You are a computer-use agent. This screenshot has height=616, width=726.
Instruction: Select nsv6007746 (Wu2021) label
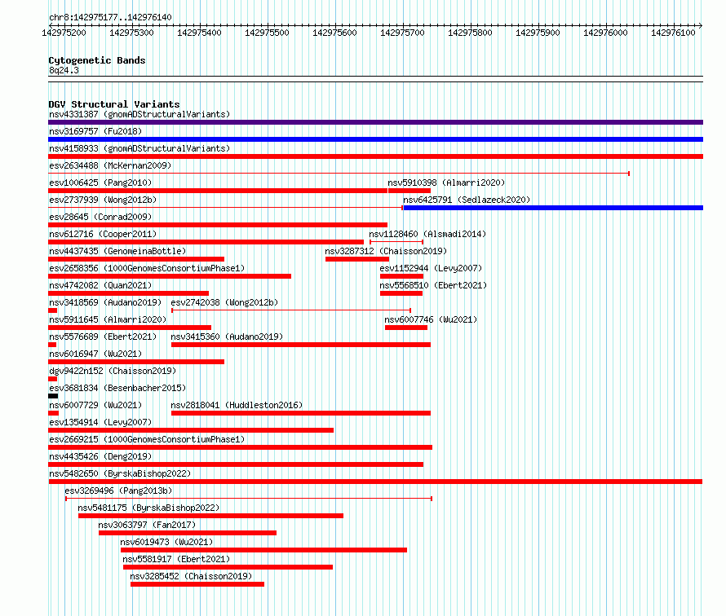pyautogui.click(x=431, y=319)
